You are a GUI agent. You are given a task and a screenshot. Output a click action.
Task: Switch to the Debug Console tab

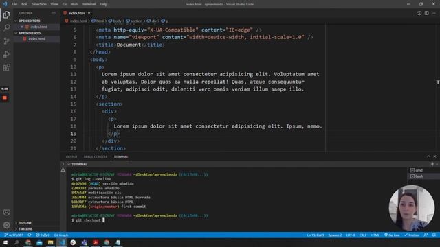point(96,157)
